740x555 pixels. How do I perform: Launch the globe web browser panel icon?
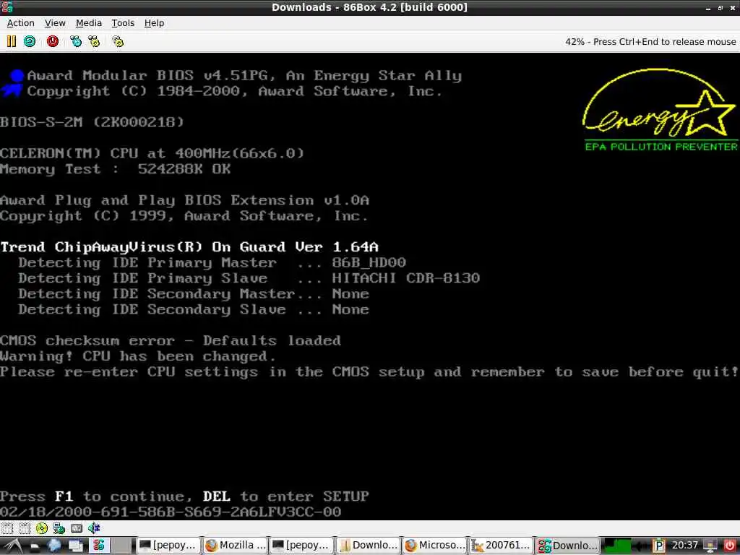(x=54, y=546)
